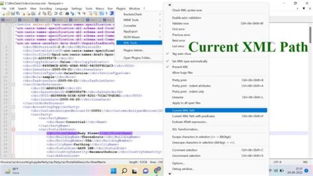Click the Zoom Out toolbar icon
Image resolution: width=313 pixels, height=176 pixels.
(x=84, y=14)
